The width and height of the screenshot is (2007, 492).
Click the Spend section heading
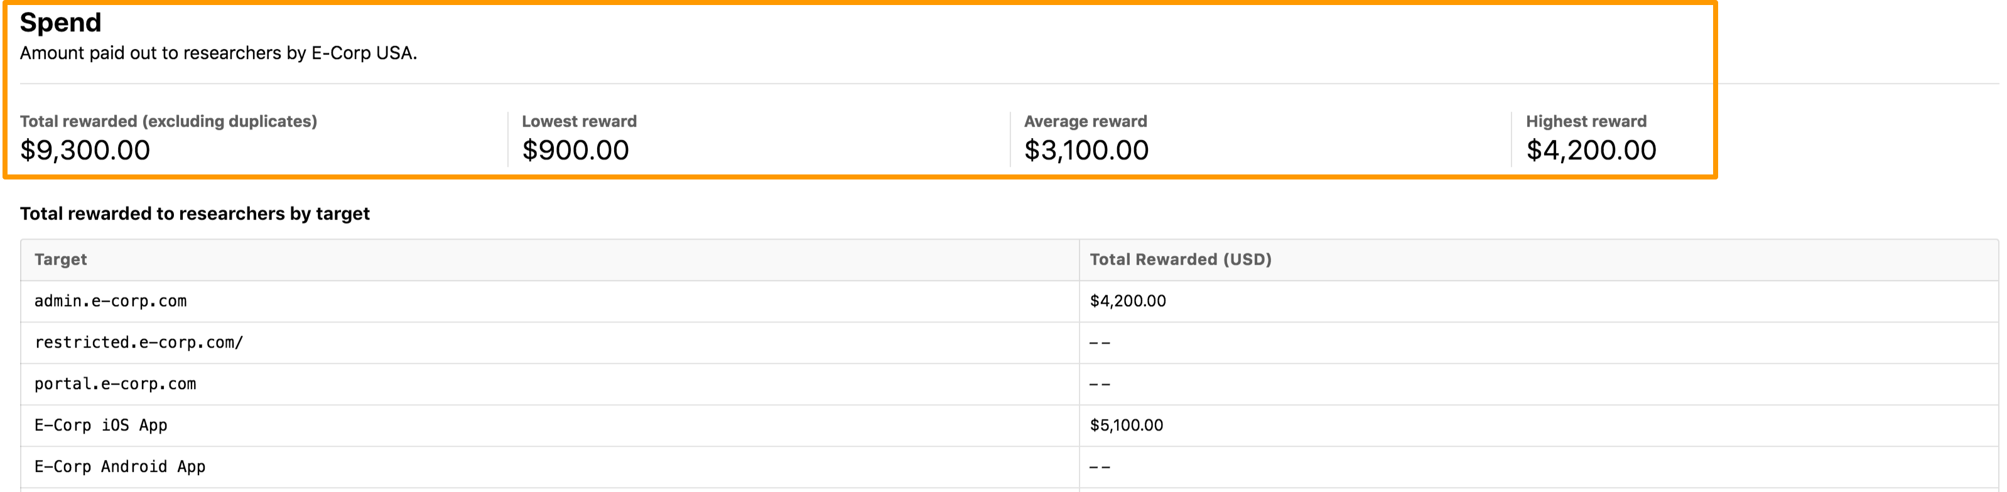[x=60, y=22]
